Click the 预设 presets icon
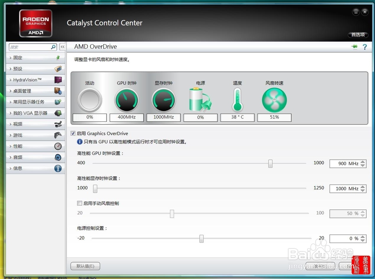Screen dimensions: 375x279 [x=58, y=69]
